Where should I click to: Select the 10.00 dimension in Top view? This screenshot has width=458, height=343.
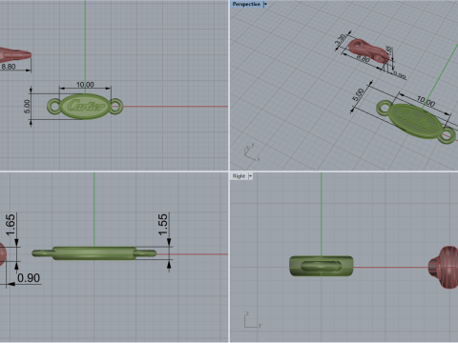[85, 85]
